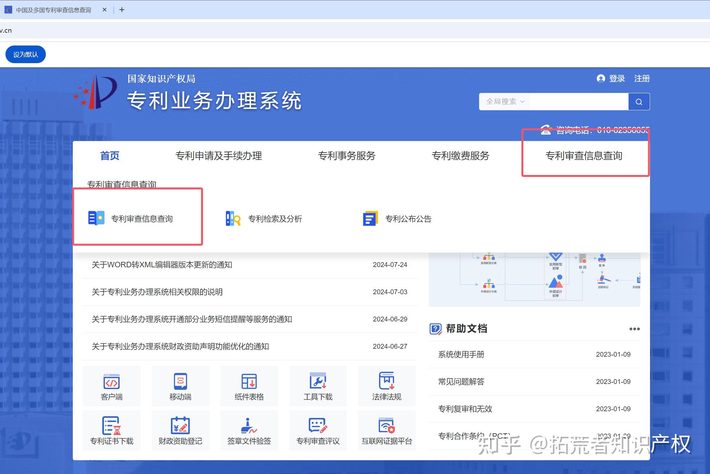Click the 帮助文档 more dots icon
710x474 pixels.
tap(634, 329)
